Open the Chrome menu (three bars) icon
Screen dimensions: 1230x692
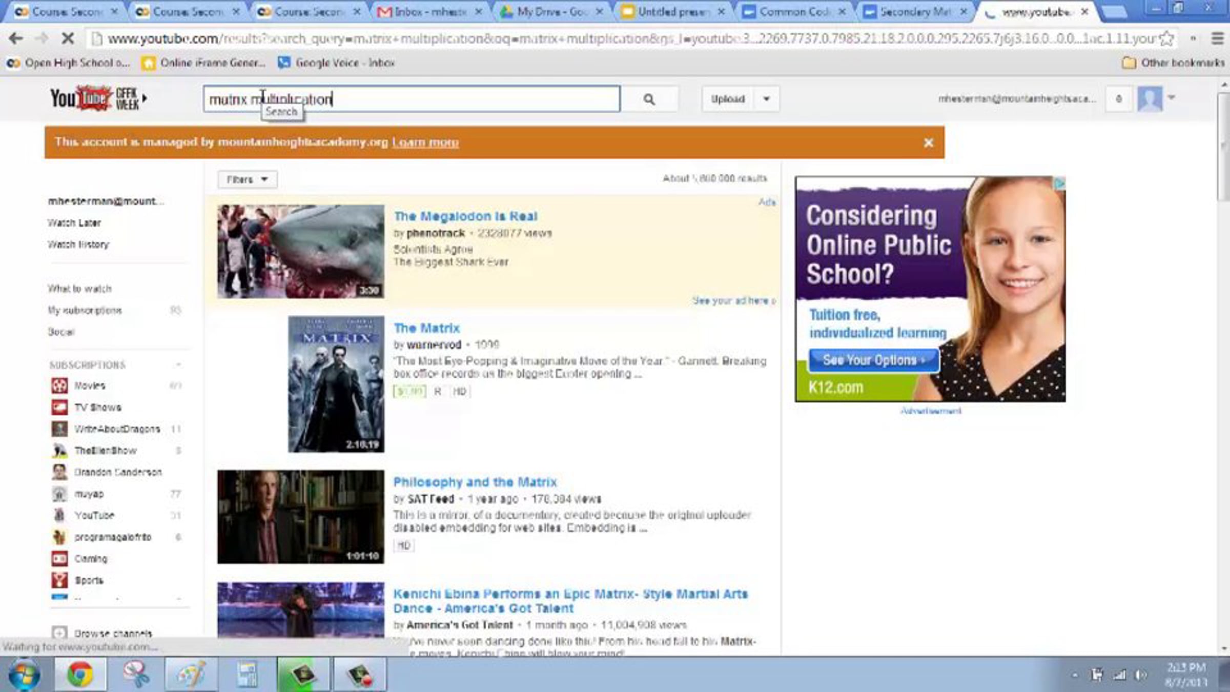(x=1218, y=38)
